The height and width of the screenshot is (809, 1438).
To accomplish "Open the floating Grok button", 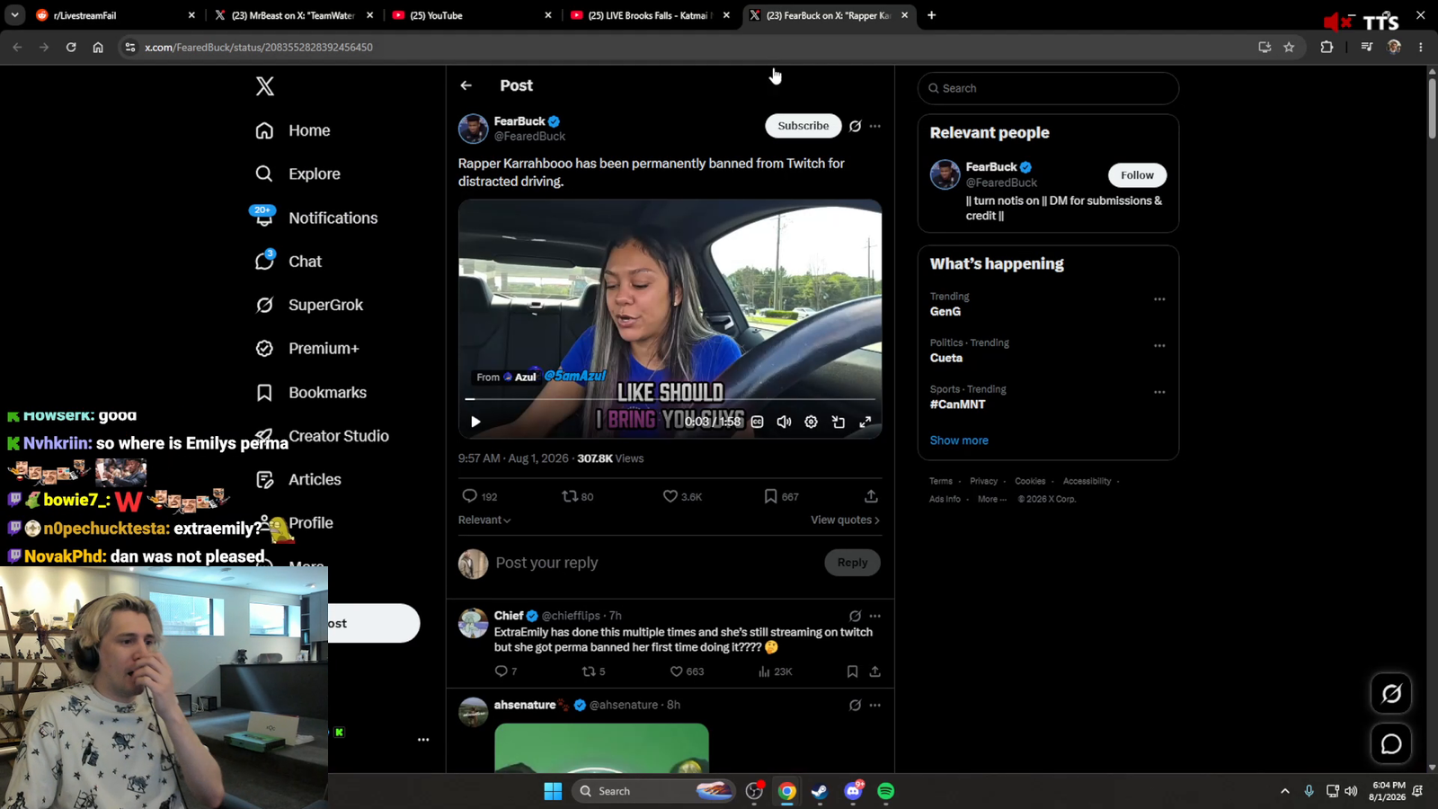I will pyautogui.click(x=1391, y=694).
